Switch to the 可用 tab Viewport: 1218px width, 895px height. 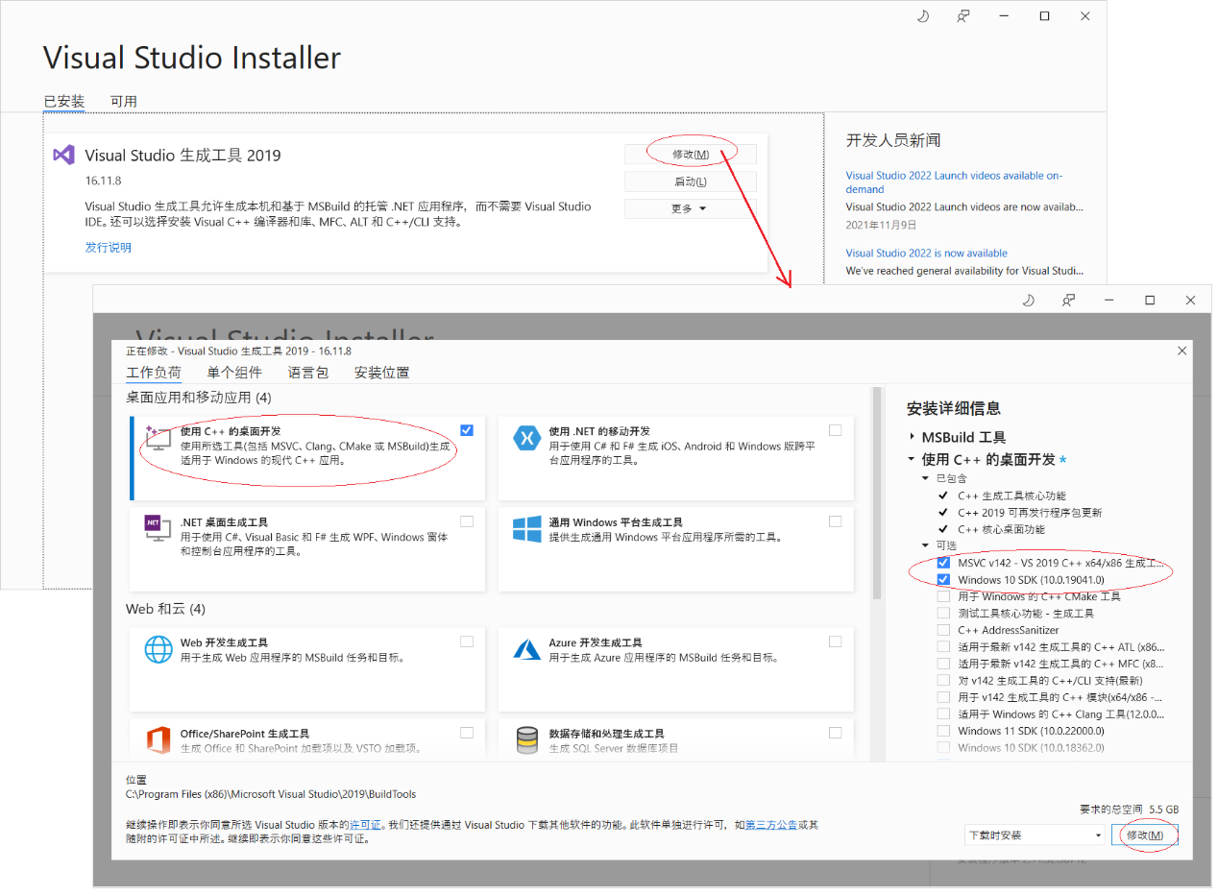pos(124,100)
